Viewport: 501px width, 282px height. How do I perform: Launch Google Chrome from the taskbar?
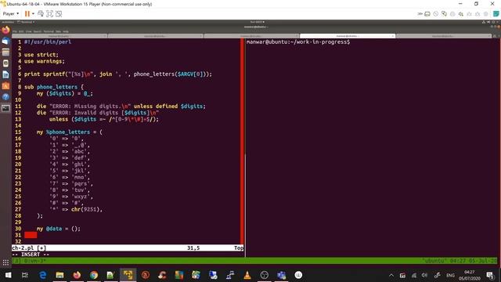coord(94,275)
